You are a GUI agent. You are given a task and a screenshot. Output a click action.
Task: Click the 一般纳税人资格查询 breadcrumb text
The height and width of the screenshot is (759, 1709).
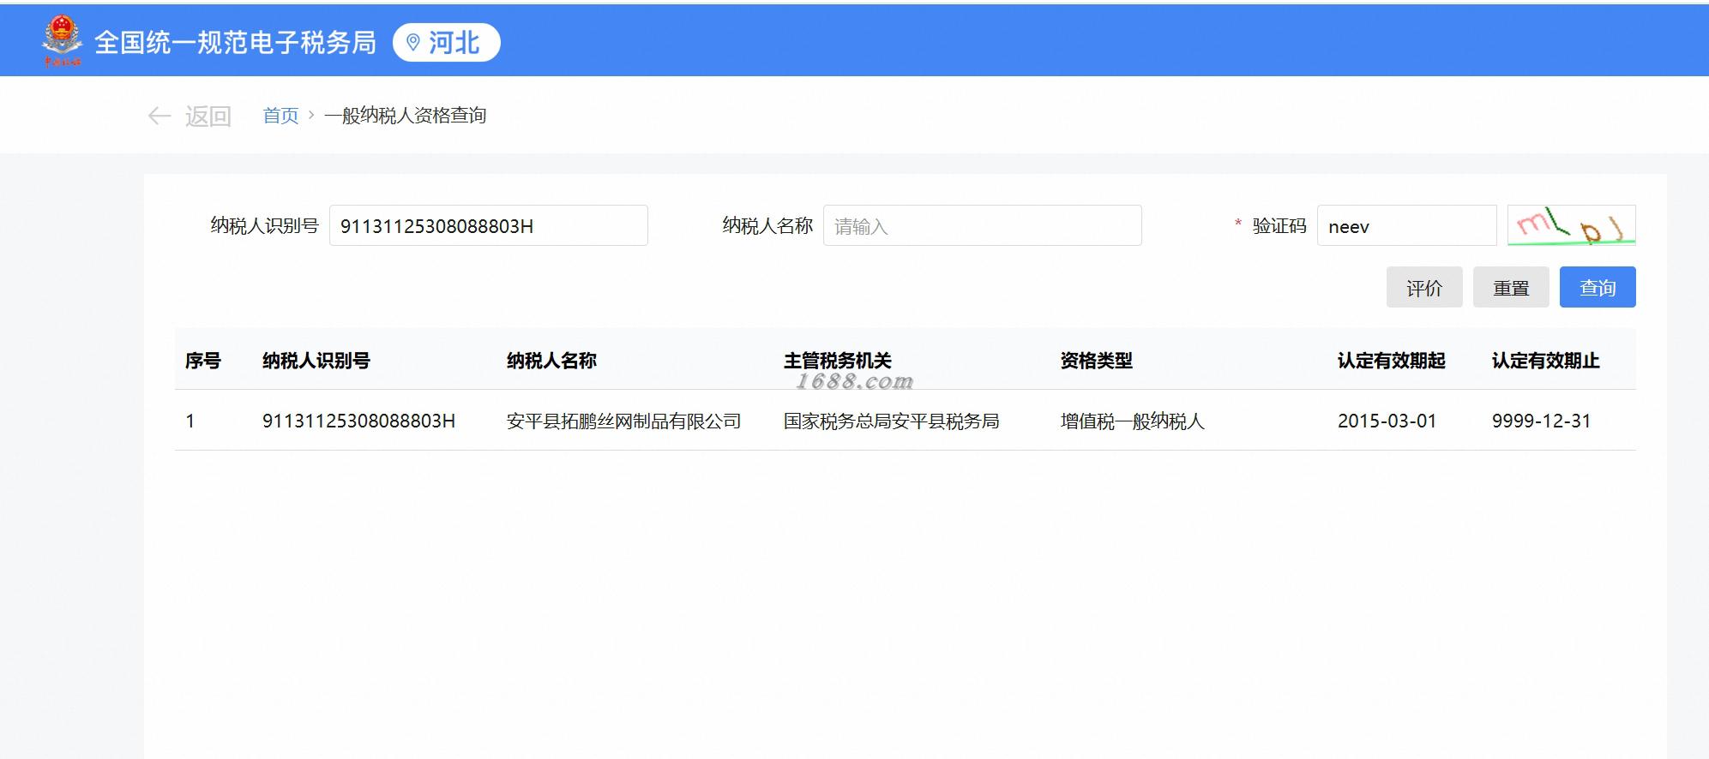pos(406,115)
